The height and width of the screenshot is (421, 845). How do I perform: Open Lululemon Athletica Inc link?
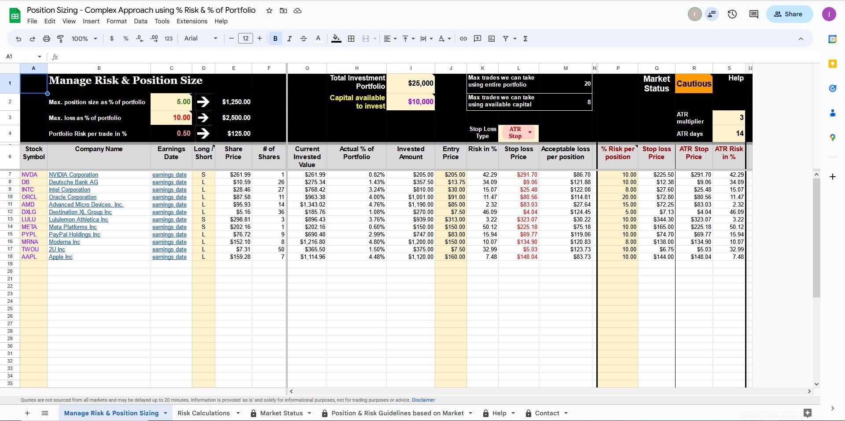click(78, 219)
